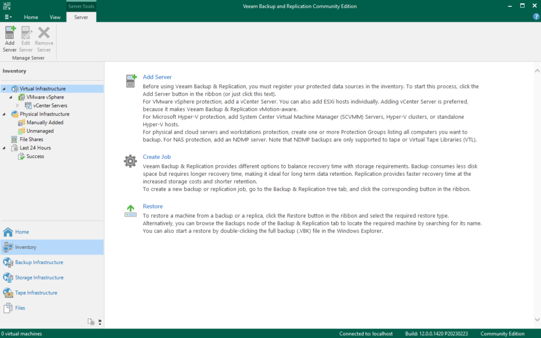Select the Unmanaged icon in tree
Viewport: 541px width, 338px height.
click(21, 131)
